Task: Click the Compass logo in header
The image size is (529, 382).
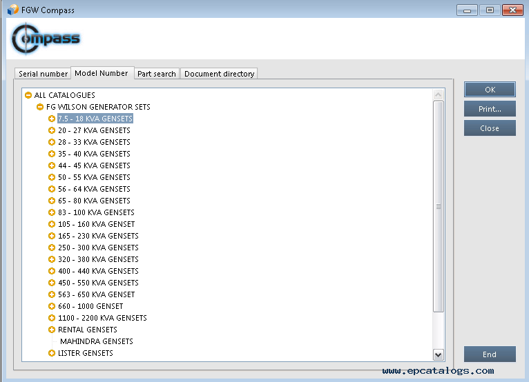Action: [46, 39]
